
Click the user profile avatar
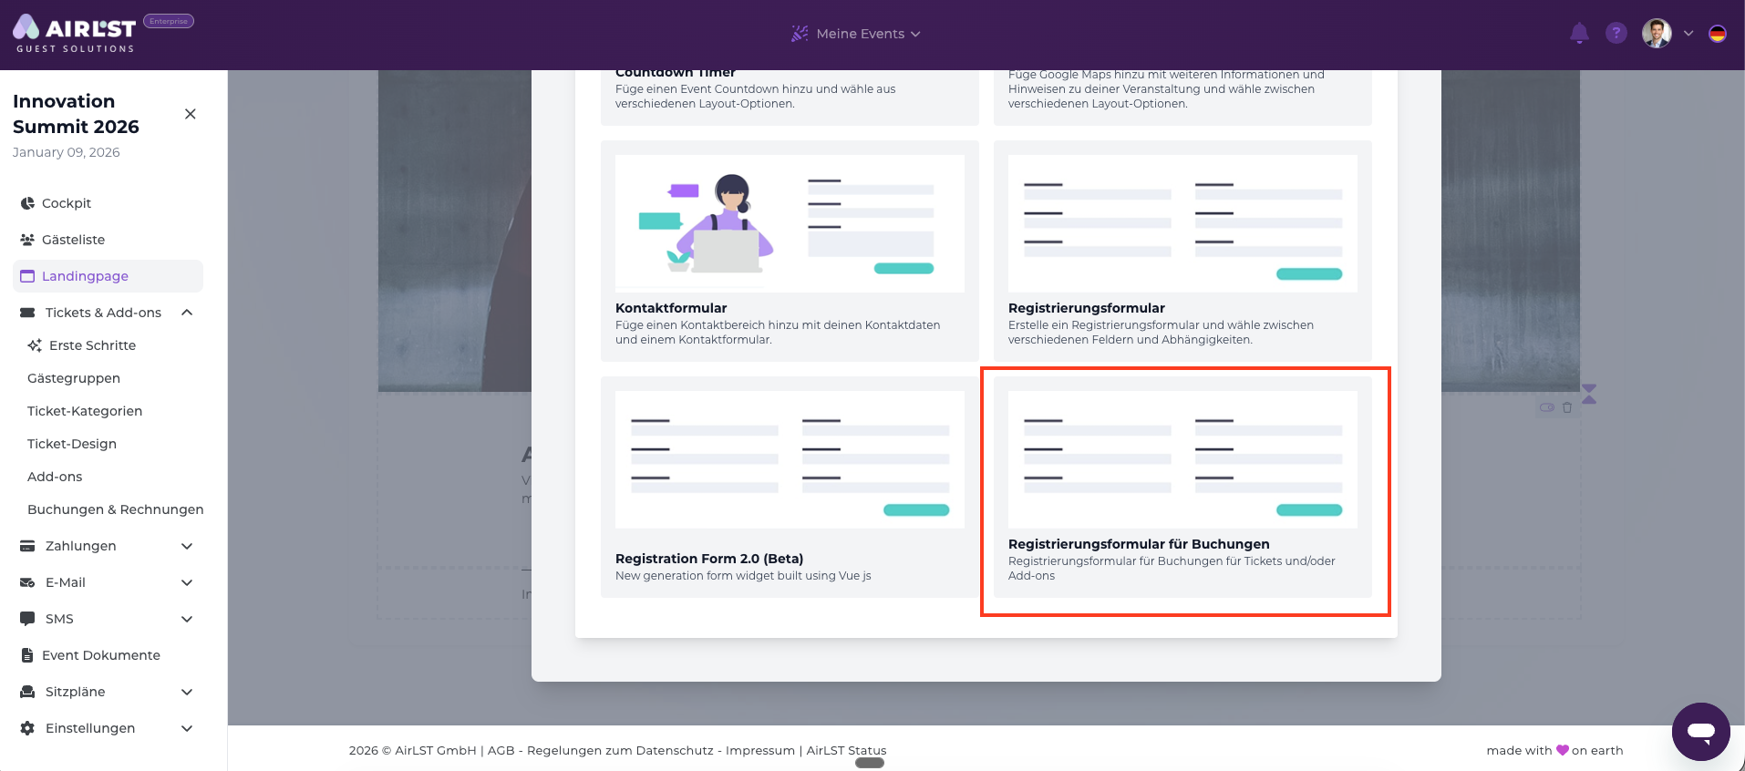(x=1657, y=34)
